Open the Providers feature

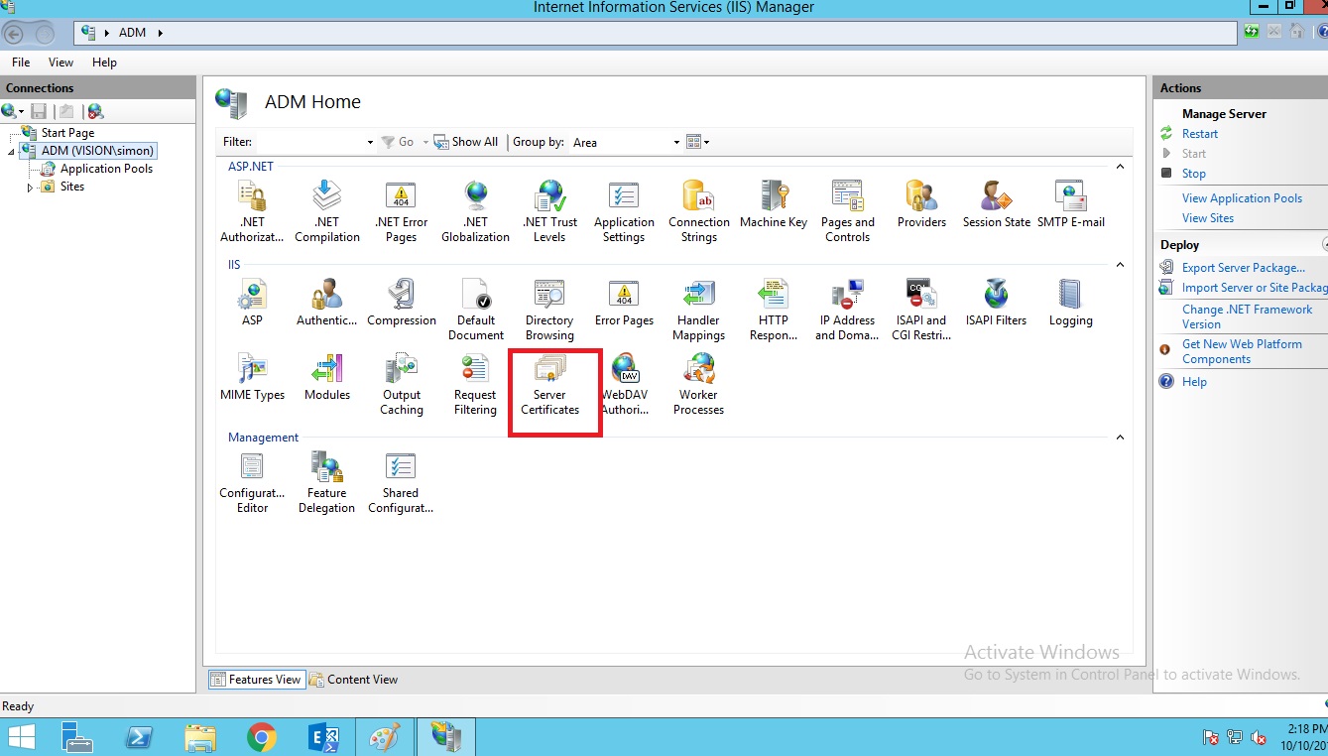[x=921, y=204]
